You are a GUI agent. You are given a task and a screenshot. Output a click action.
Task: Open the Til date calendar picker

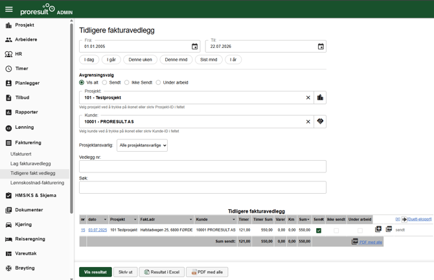coord(321,46)
